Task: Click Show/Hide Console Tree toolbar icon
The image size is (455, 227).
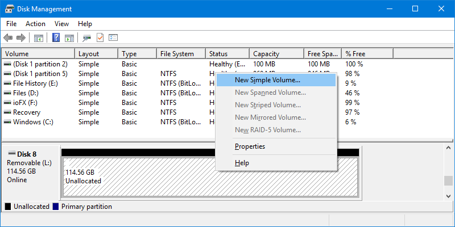Action: click(x=39, y=38)
